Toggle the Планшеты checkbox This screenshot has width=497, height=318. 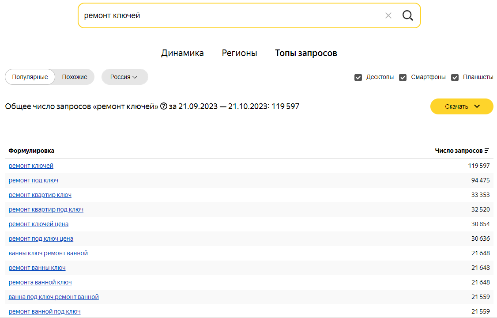(x=455, y=77)
